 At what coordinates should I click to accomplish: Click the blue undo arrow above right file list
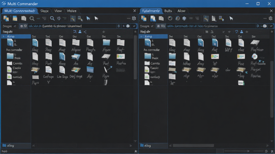[x=236, y=32]
